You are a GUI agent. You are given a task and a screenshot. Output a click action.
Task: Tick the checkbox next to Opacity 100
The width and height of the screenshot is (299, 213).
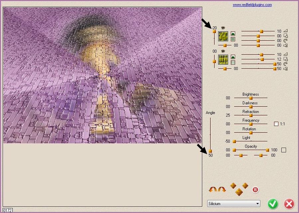click(283, 150)
